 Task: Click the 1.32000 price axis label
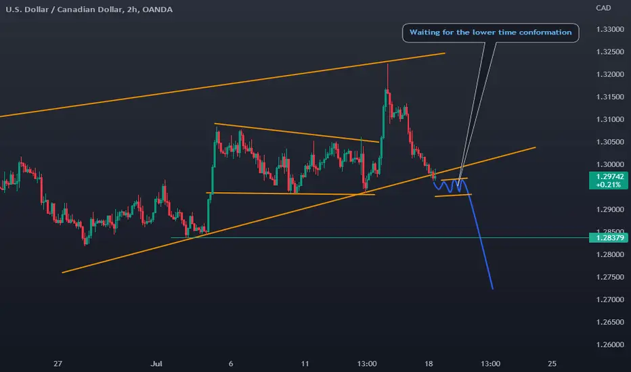pos(609,74)
